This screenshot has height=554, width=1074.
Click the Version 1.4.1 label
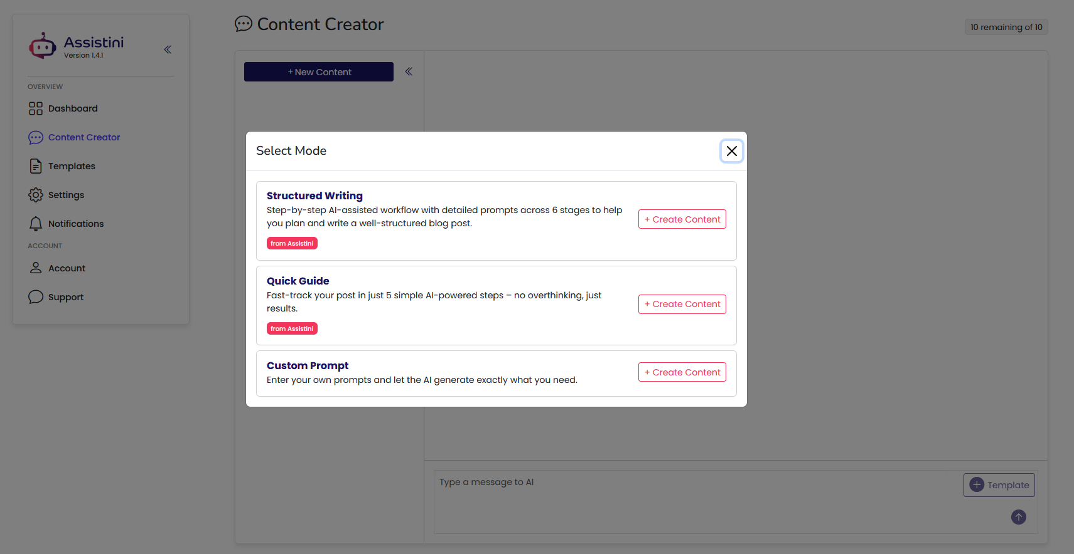pos(83,55)
